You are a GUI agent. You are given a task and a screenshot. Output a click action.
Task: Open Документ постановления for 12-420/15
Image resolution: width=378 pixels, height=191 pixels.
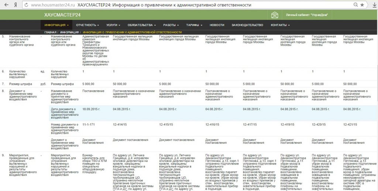pyautogui.click(x=322, y=141)
